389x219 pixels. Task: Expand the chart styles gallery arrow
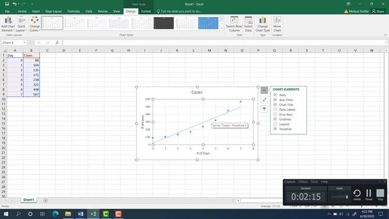pyautogui.click(x=221, y=28)
